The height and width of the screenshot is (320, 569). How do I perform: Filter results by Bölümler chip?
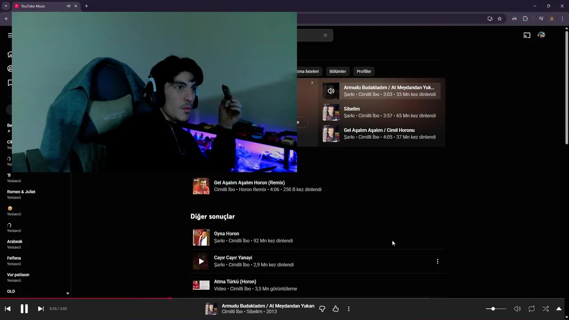pyautogui.click(x=337, y=71)
